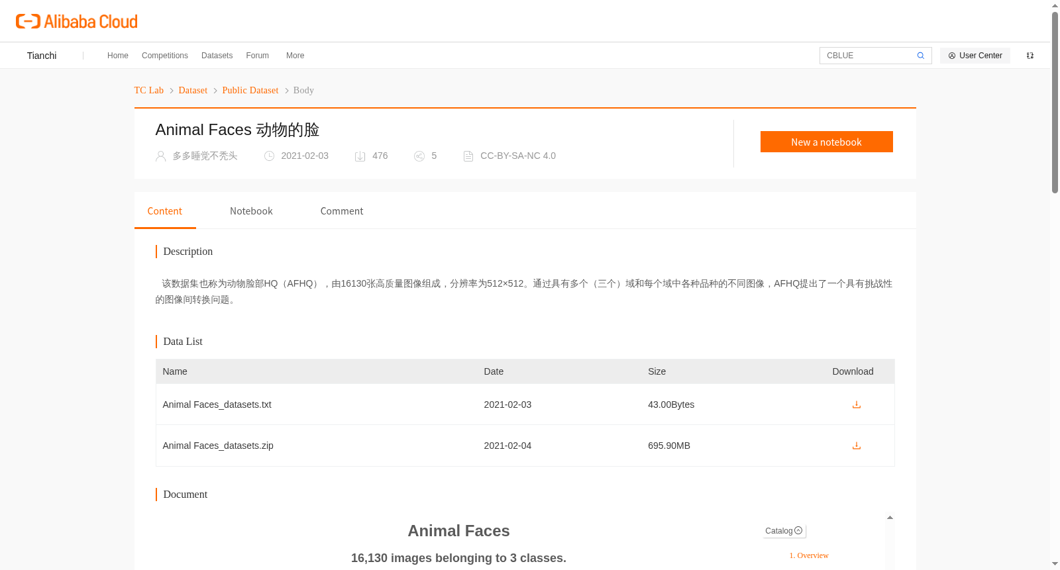Switch to the Comment tab
The height and width of the screenshot is (570, 1060).
(x=342, y=211)
